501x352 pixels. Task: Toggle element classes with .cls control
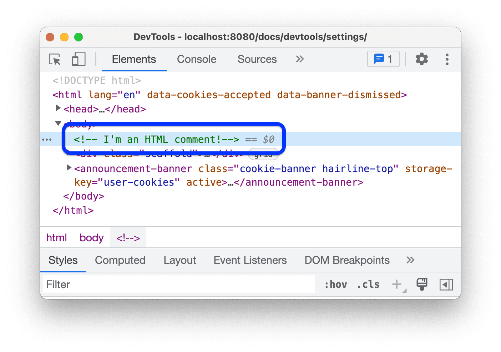368,284
